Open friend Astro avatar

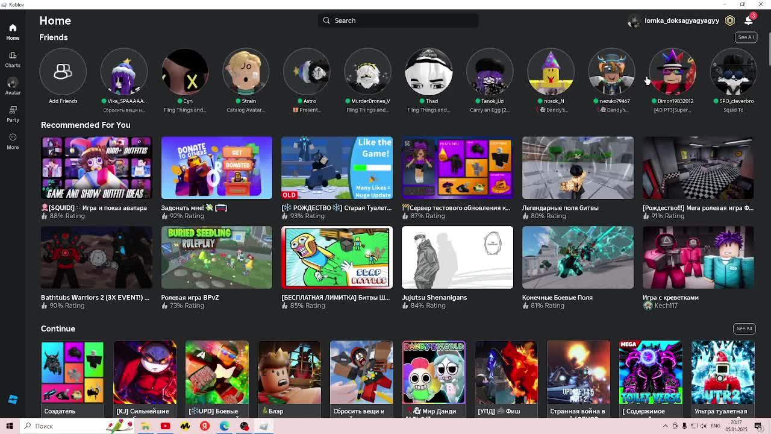(307, 72)
